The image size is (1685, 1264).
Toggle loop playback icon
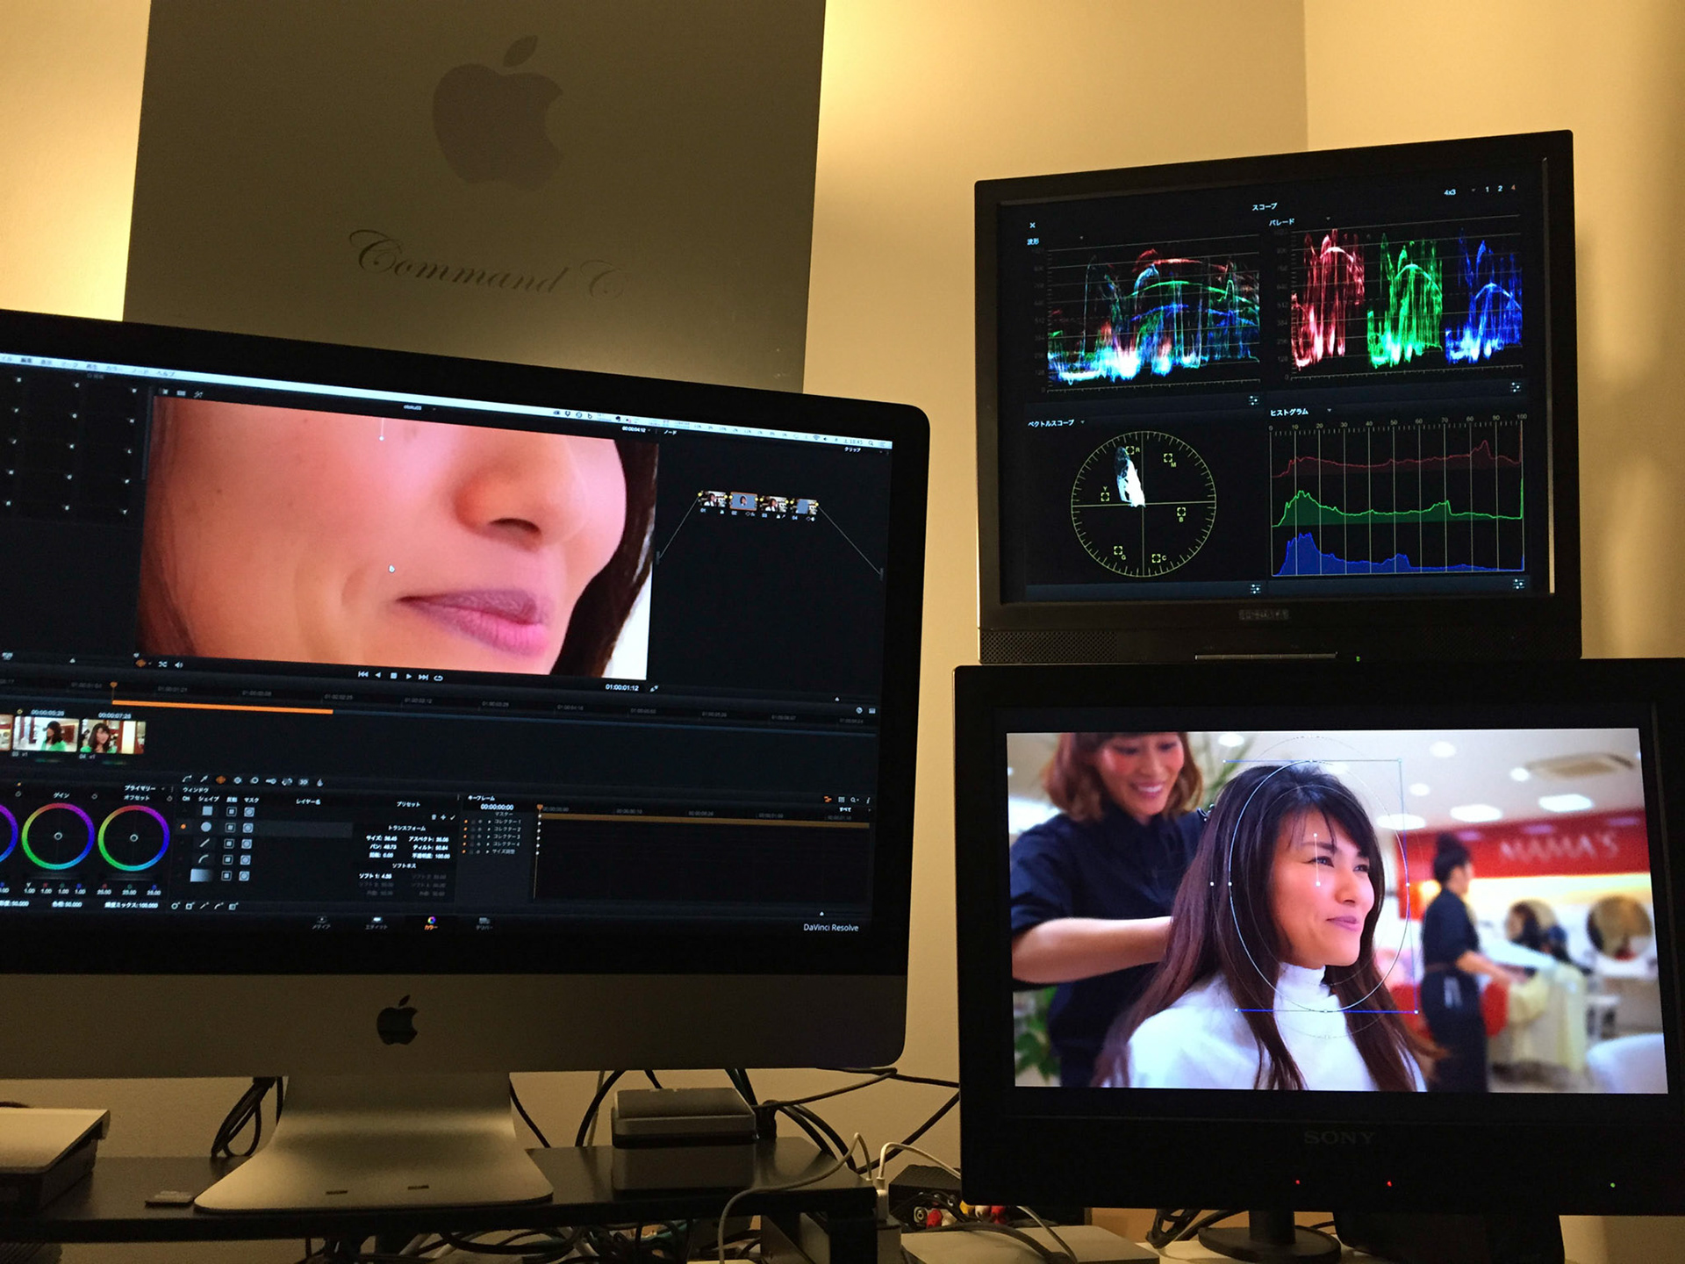(x=439, y=678)
